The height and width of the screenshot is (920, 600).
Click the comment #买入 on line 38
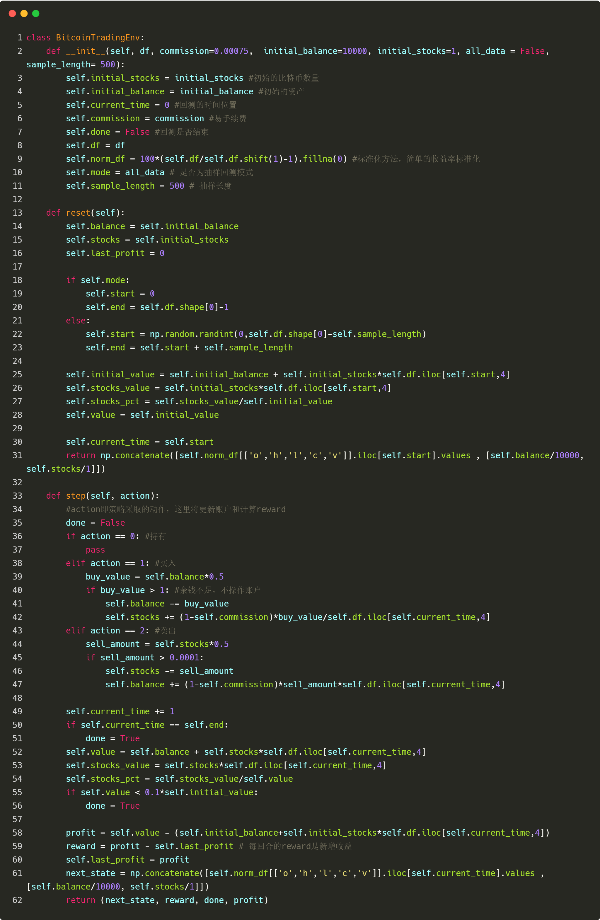[x=165, y=563]
